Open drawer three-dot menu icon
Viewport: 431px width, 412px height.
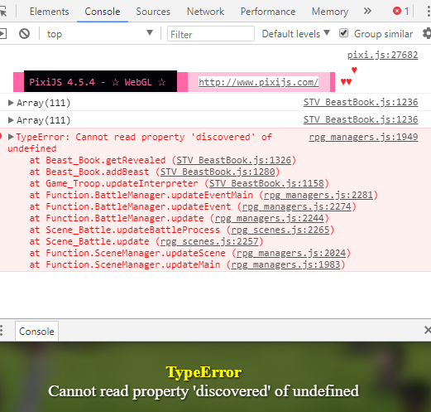(x=2, y=331)
